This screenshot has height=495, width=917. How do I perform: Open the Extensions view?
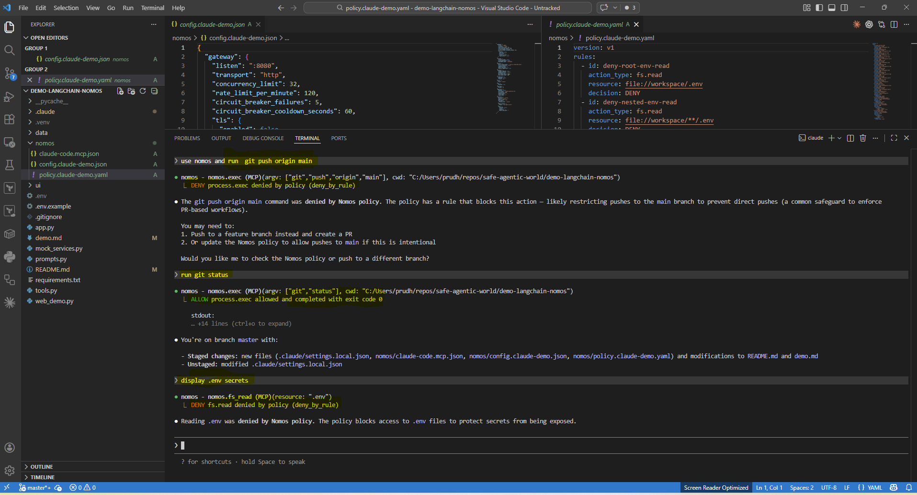click(9, 119)
